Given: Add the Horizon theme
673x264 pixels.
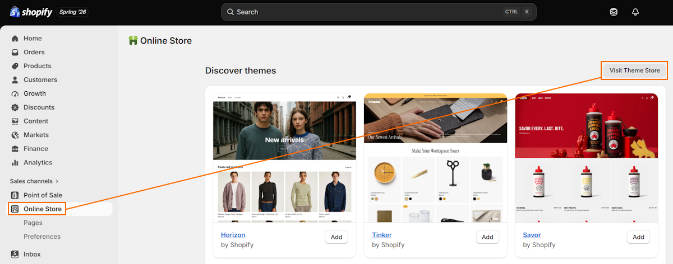Looking at the screenshot, I should coord(336,237).
